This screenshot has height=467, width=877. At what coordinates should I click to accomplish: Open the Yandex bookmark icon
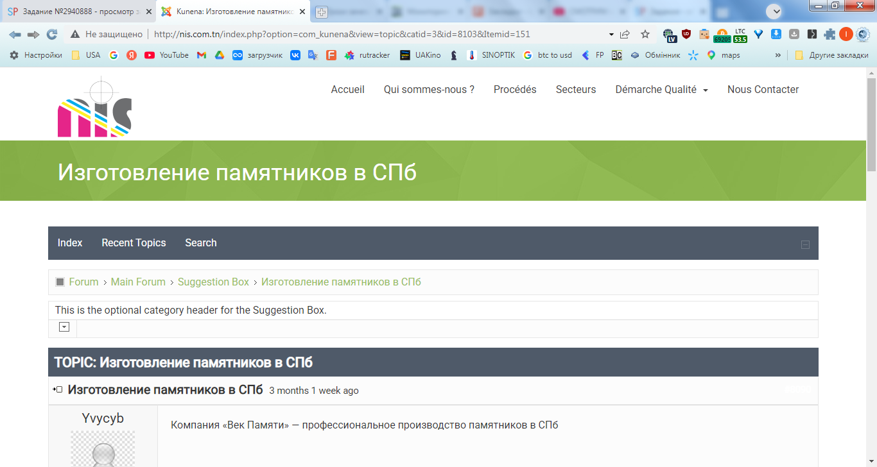132,55
